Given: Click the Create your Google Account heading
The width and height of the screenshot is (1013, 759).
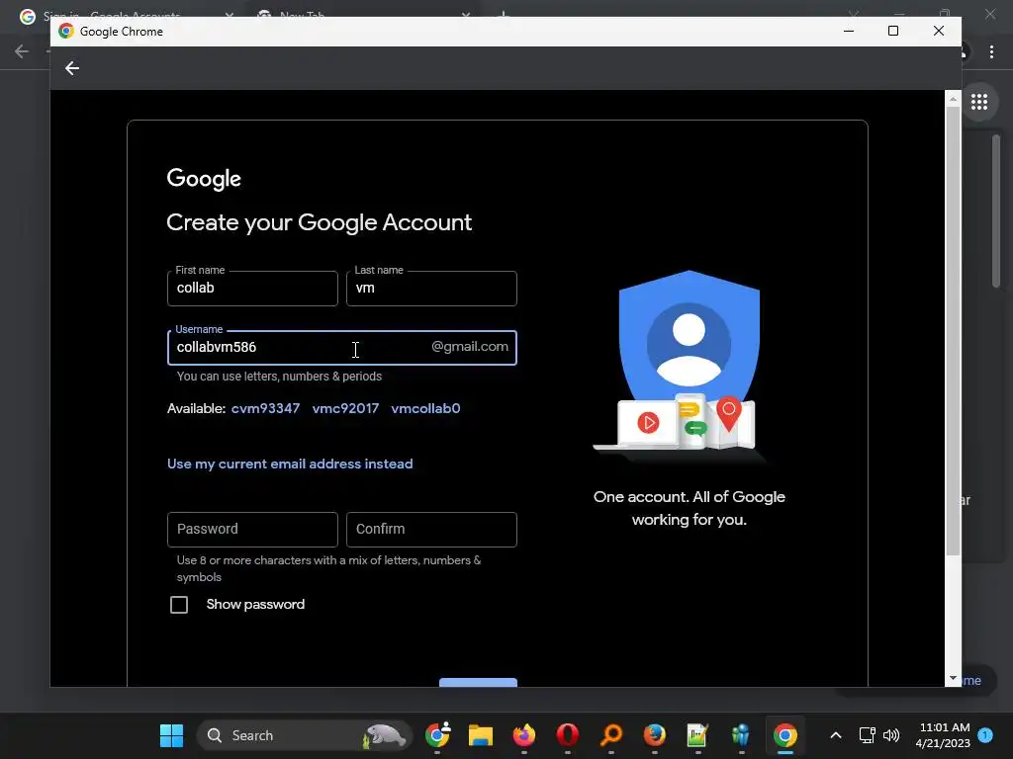Looking at the screenshot, I should [320, 222].
